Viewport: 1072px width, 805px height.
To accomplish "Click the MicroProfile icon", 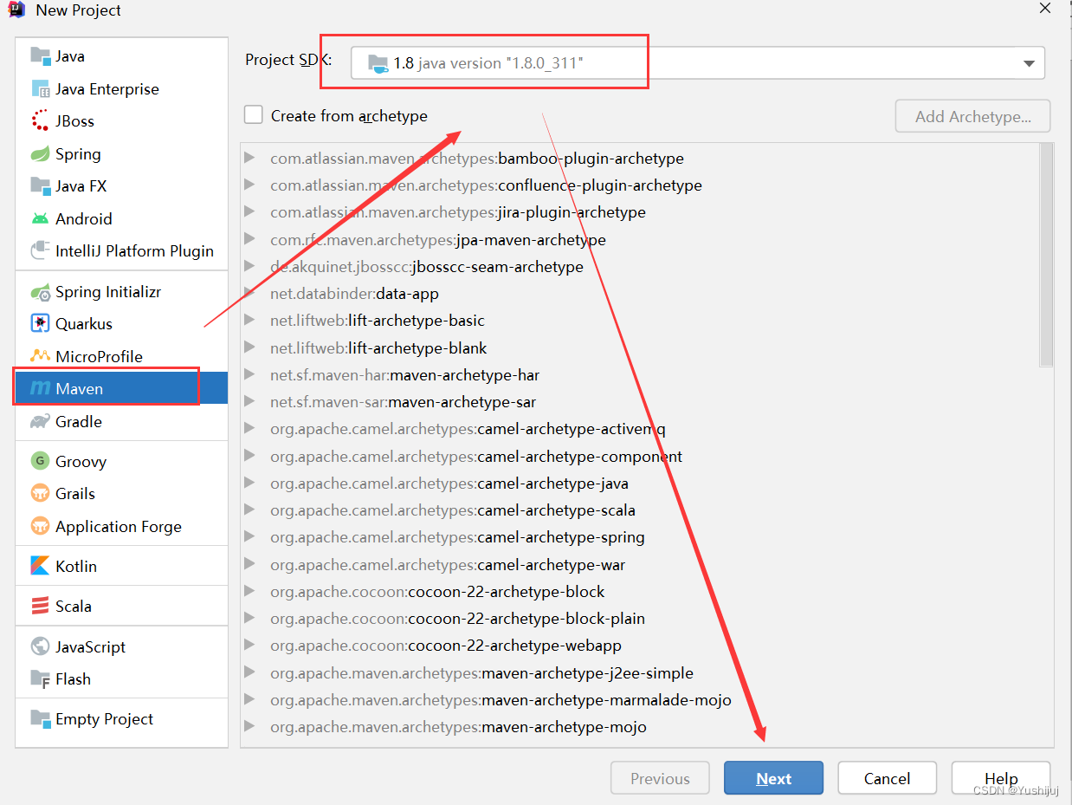I will 41,356.
